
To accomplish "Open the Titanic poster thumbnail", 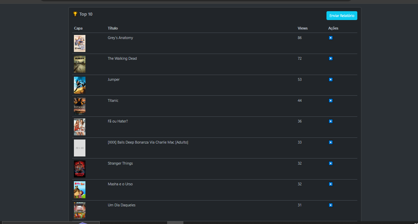I will click(80, 106).
